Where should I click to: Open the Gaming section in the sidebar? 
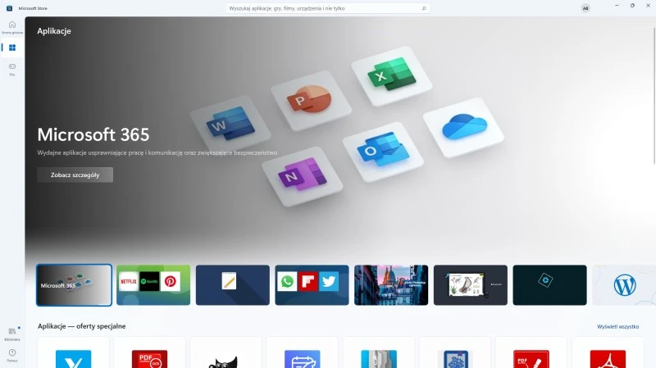[12, 69]
